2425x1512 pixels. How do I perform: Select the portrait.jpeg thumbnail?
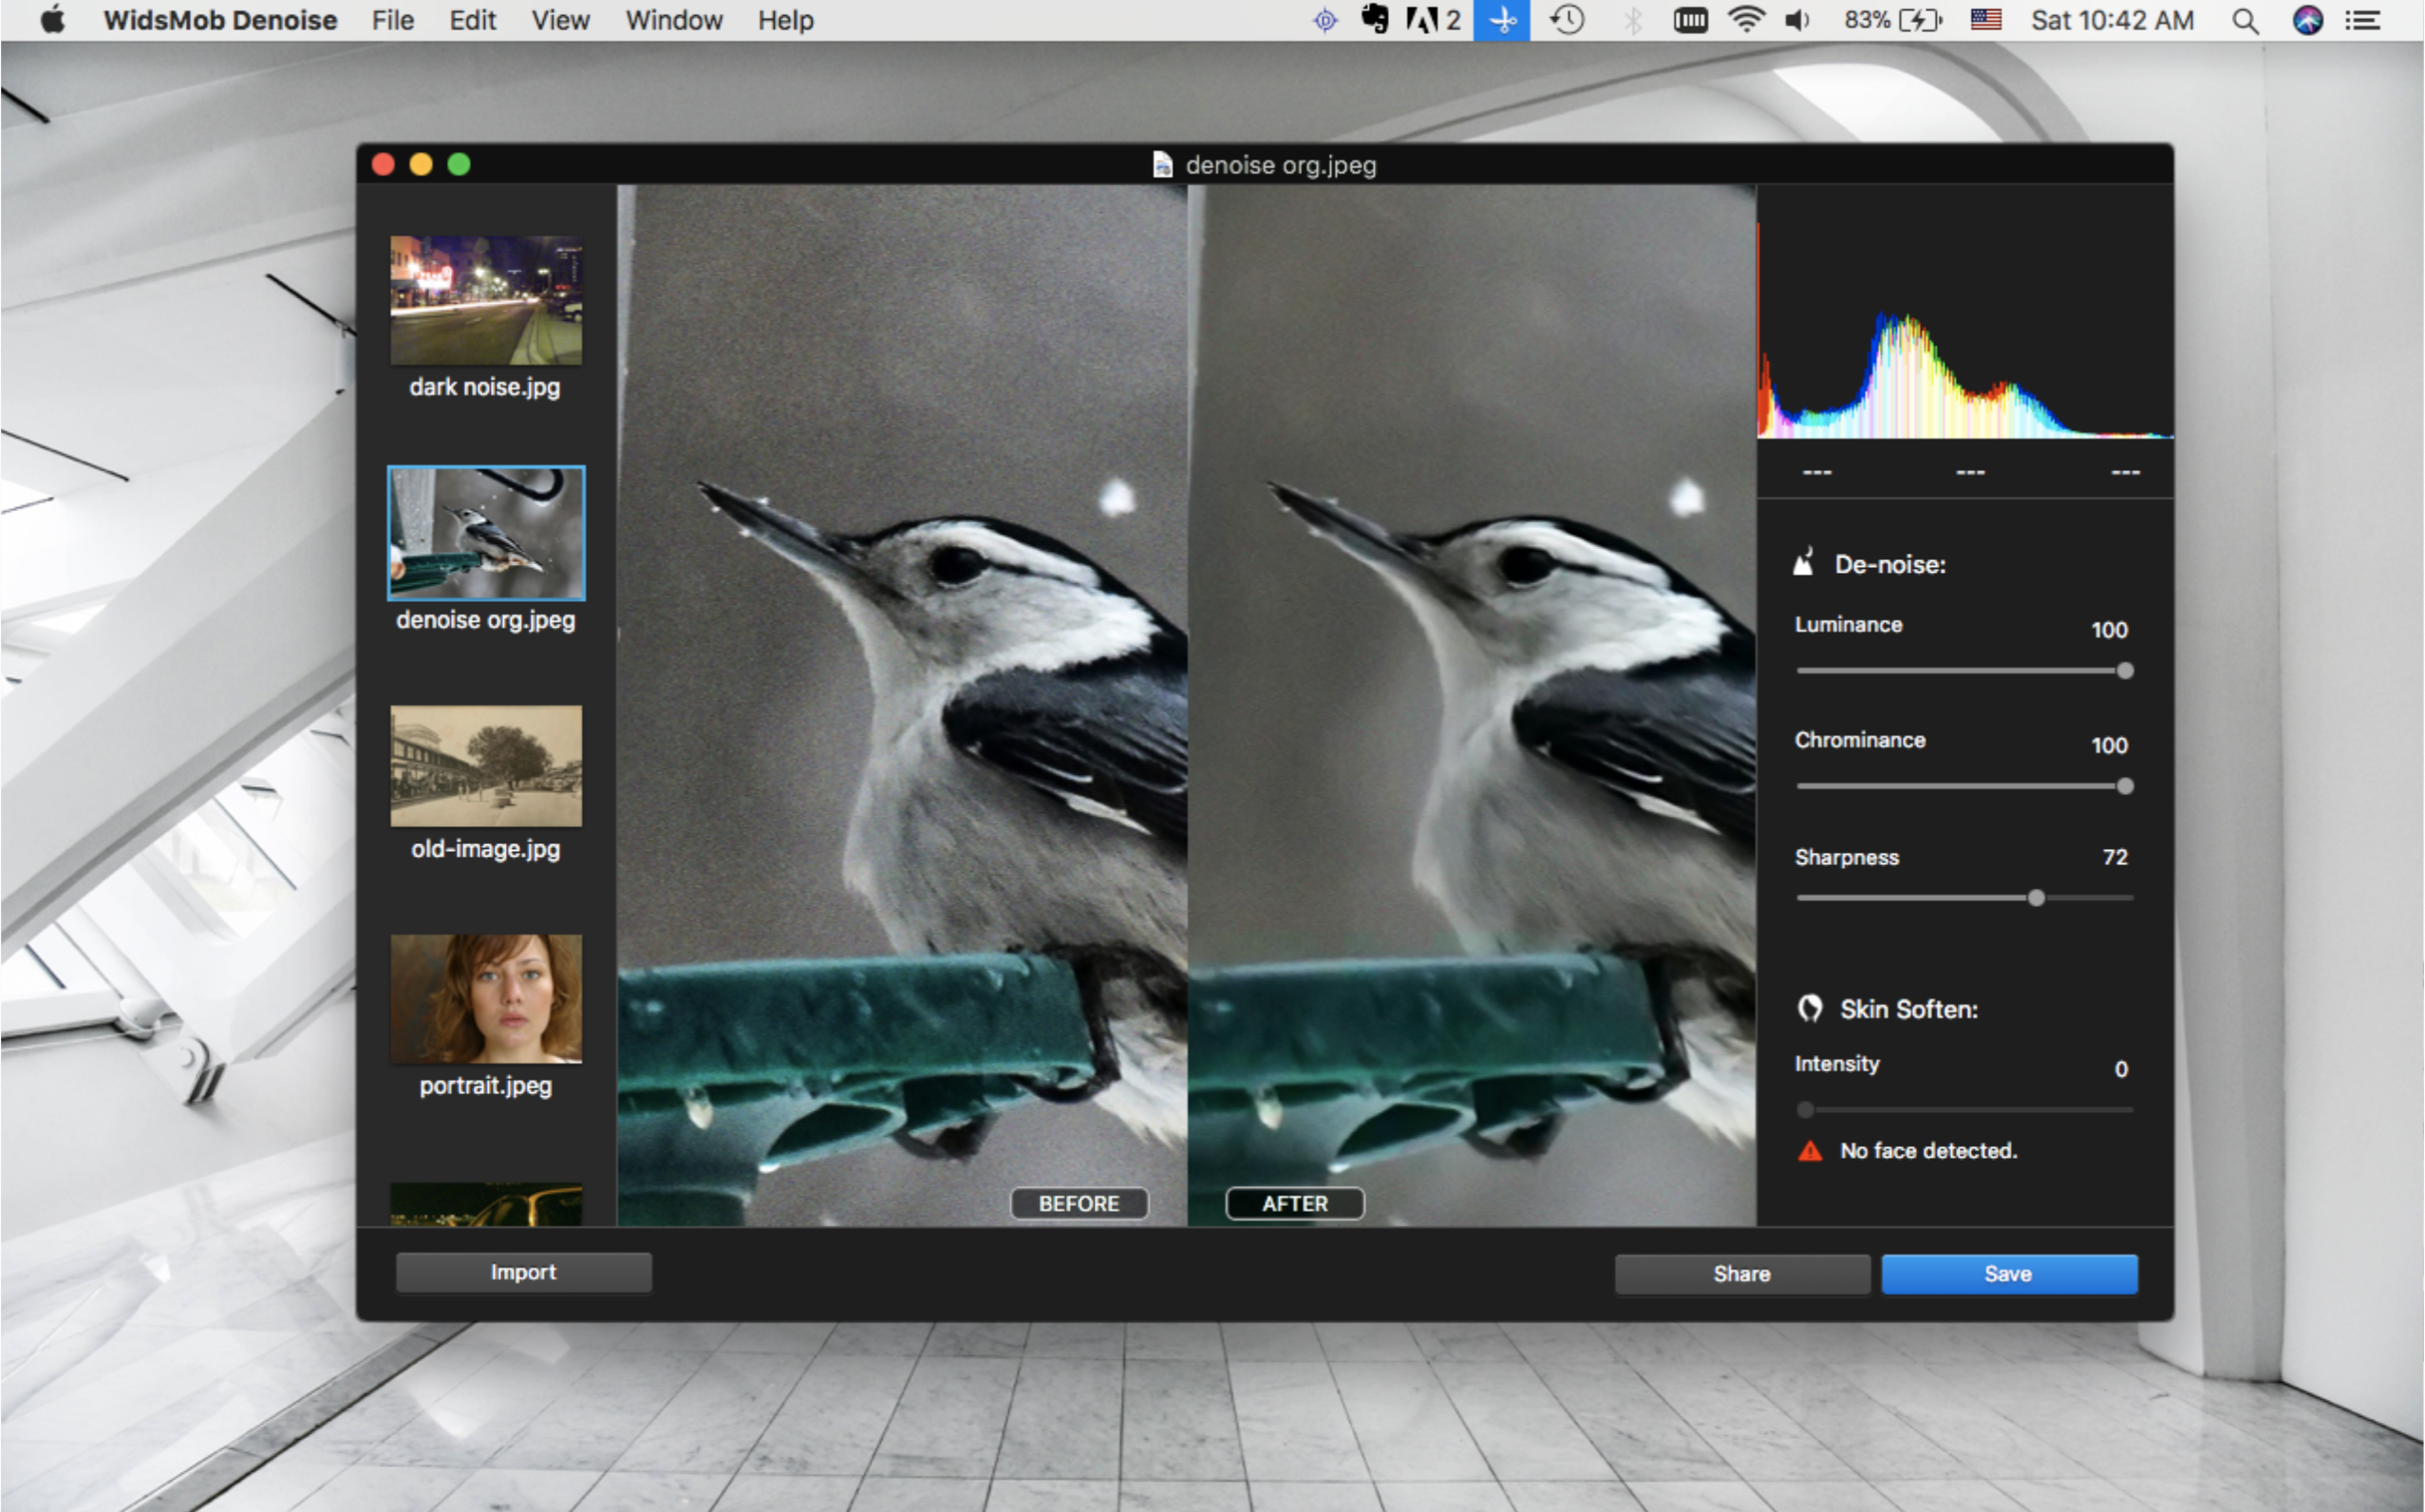point(486,998)
